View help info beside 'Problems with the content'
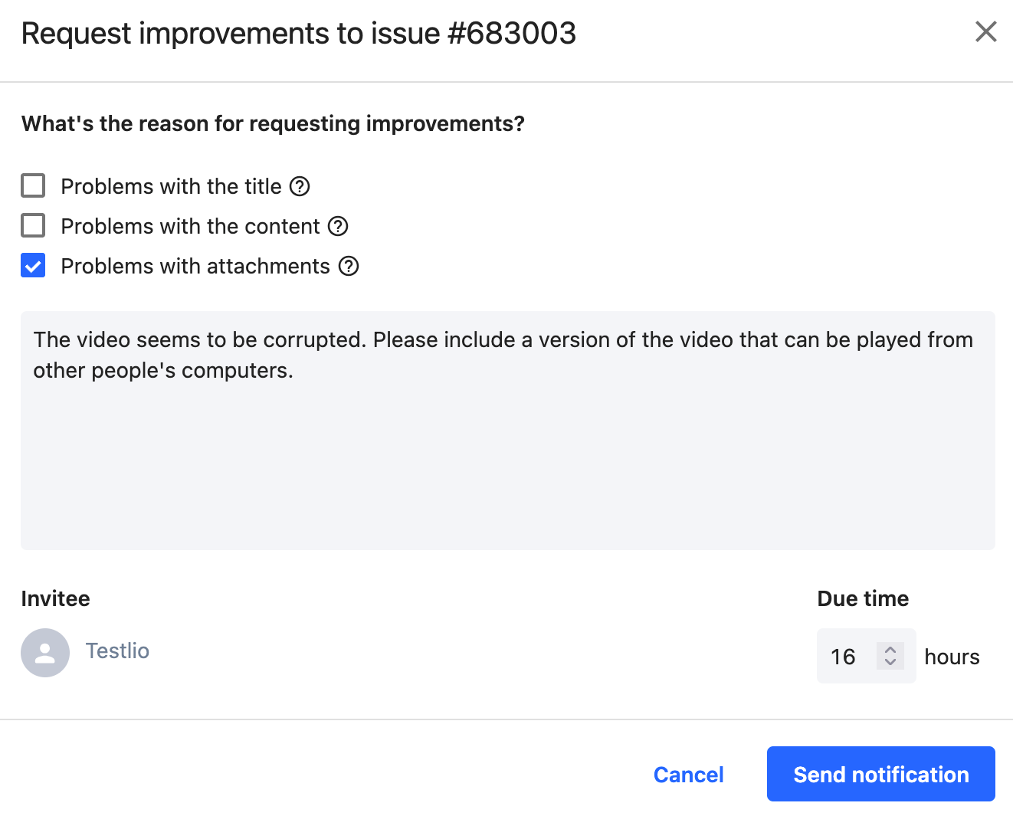Image resolution: width=1013 pixels, height=816 pixels. (x=338, y=226)
